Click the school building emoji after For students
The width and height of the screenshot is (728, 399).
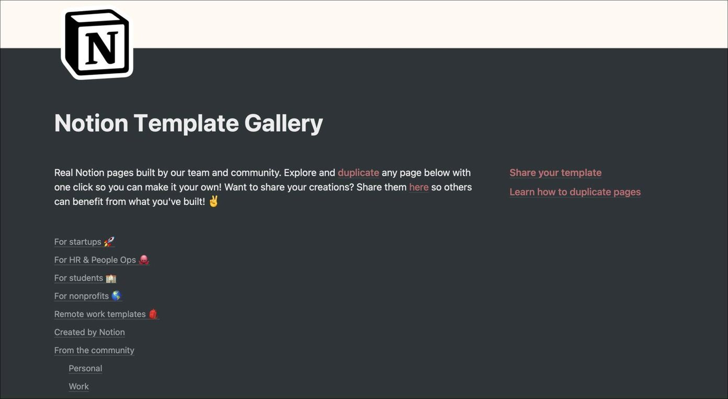[x=111, y=278]
